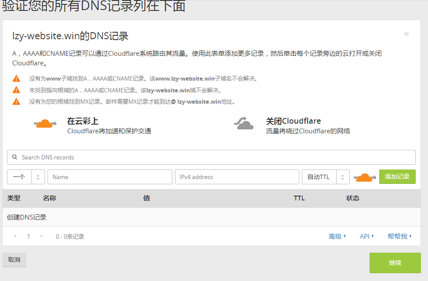Focus the IPv4 address input field

pos(237,177)
